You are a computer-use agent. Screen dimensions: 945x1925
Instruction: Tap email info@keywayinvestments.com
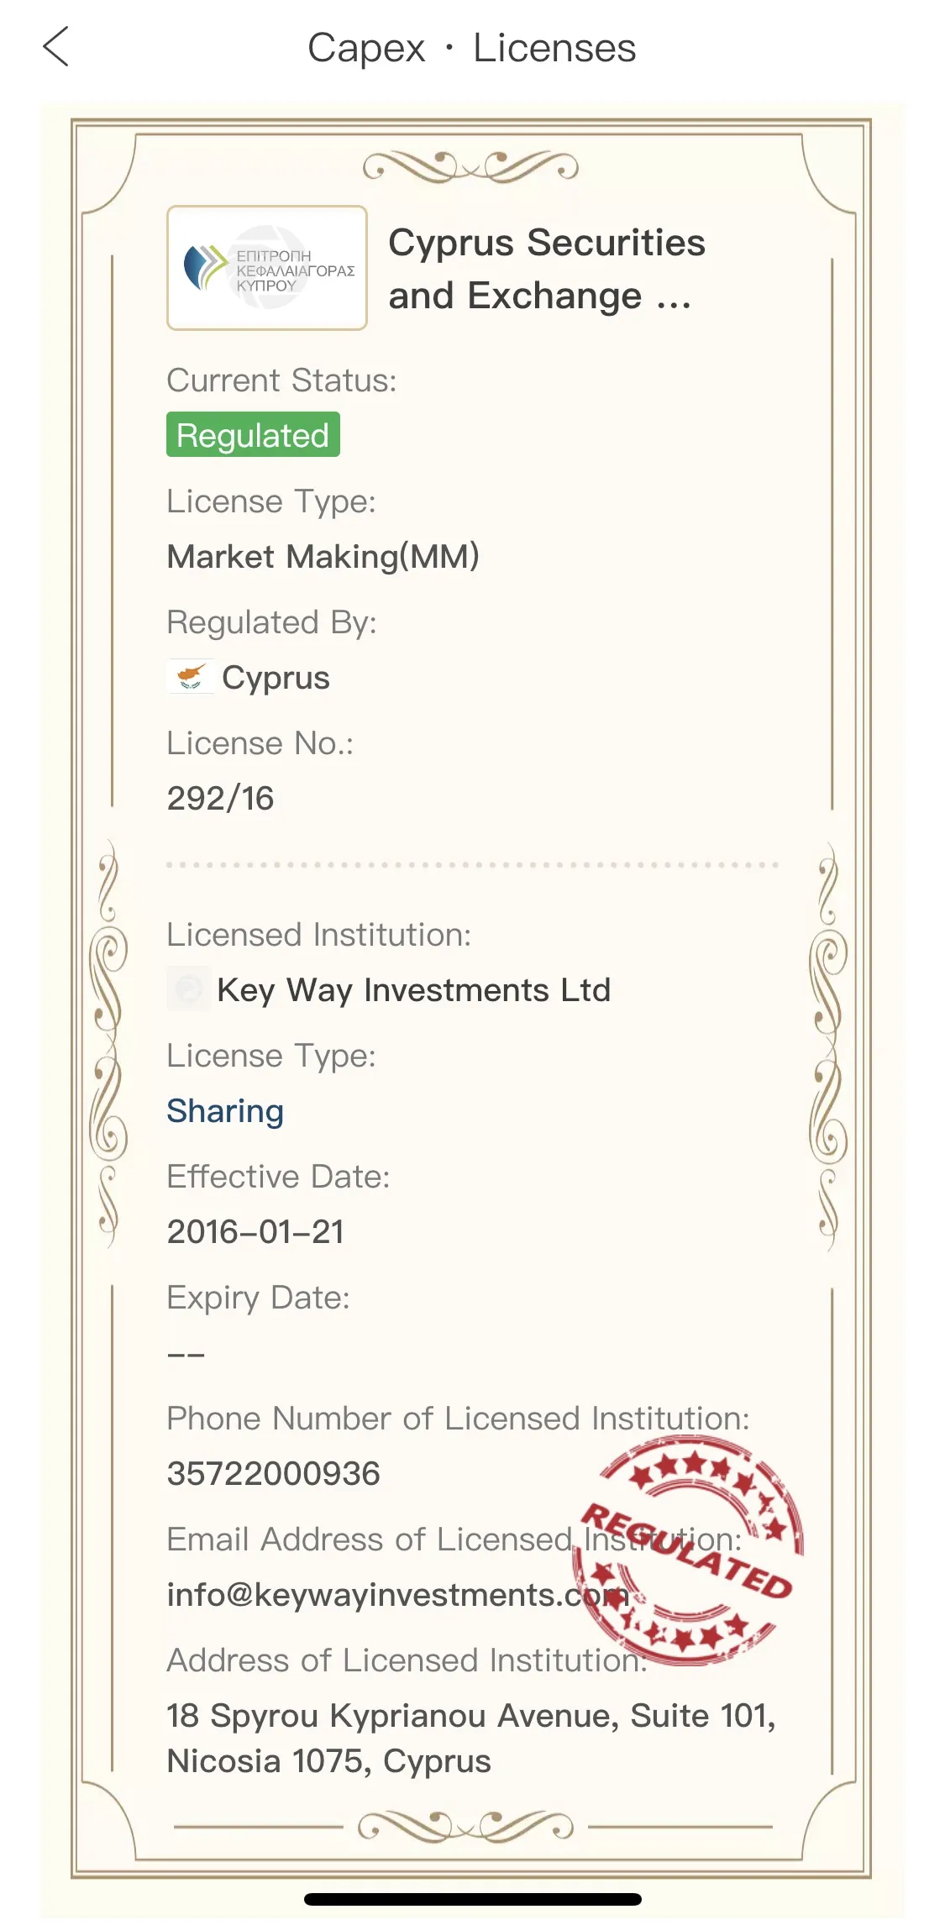397,1594
